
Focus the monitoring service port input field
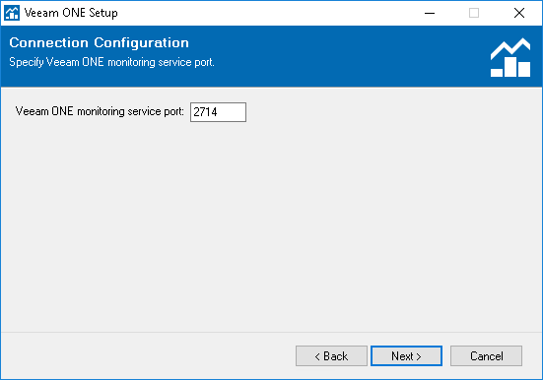[x=218, y=112]
